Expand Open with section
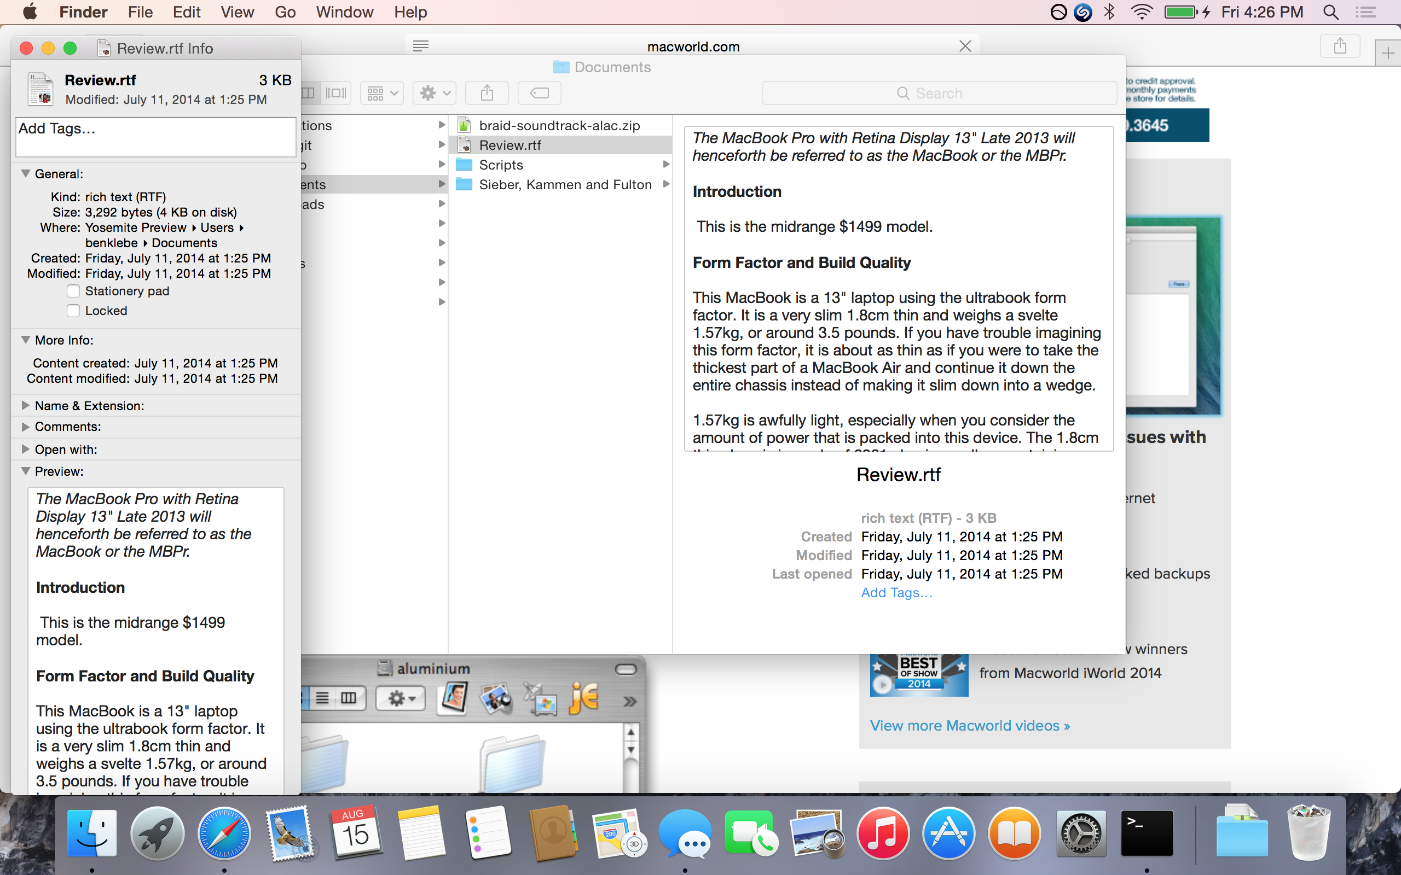The height and width of the screenshot is (875, 1401). [x=26, y=449]
